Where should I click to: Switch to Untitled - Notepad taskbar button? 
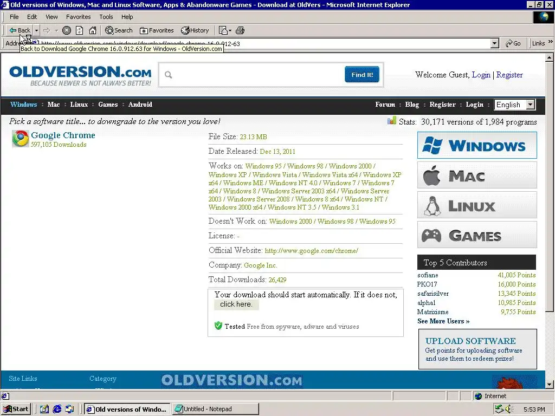pos(215,409)
